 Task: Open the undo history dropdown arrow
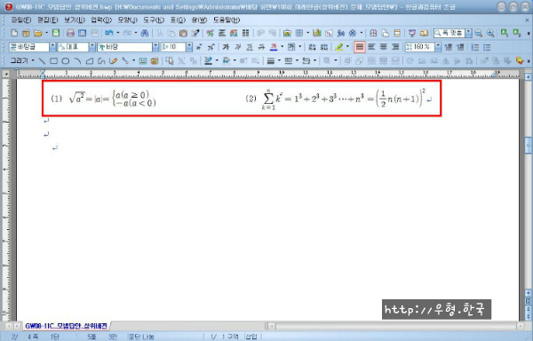pos(118,33)
